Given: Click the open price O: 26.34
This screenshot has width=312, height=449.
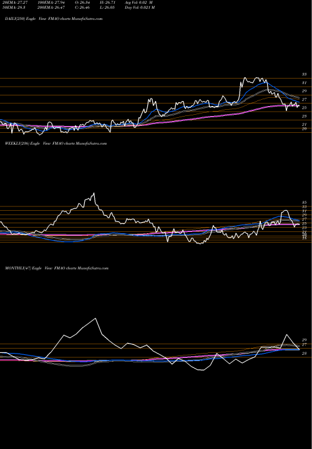Looking at the screenshot, I should tap(84, 2).
